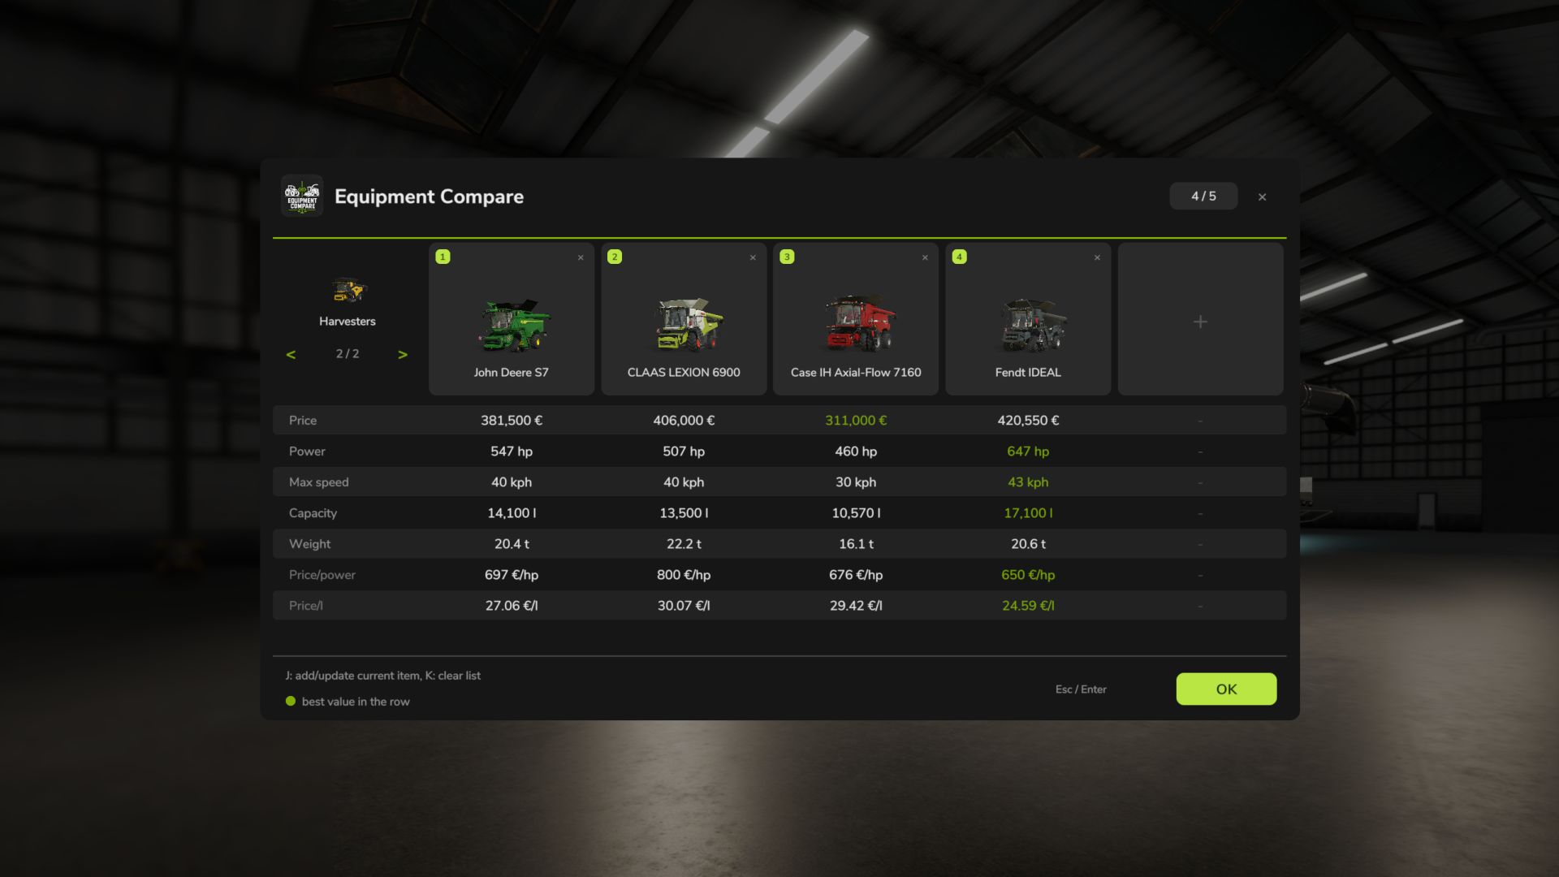Select the Max speed row label

point(319,482)
